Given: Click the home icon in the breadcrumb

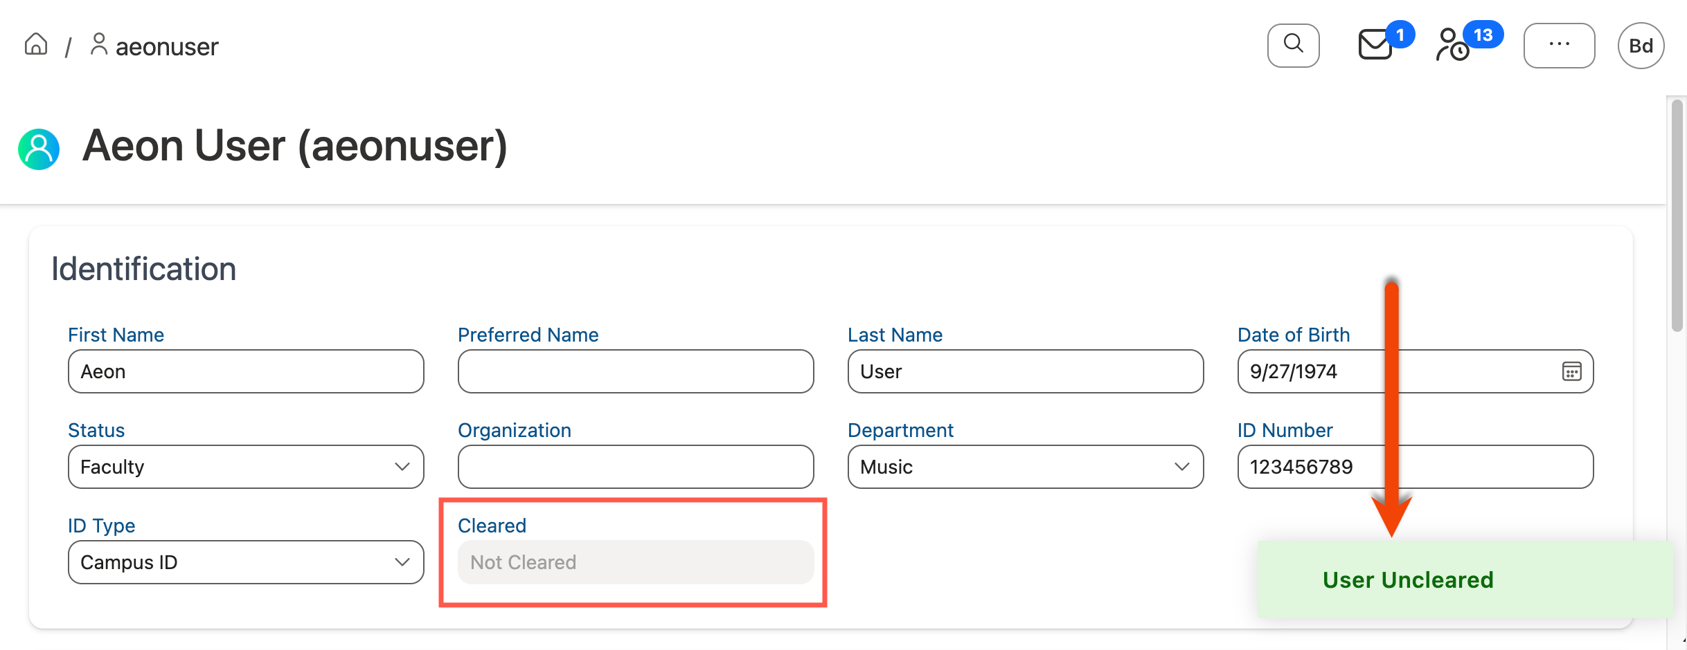Looking at the screenshot, I should pos(35,44).
